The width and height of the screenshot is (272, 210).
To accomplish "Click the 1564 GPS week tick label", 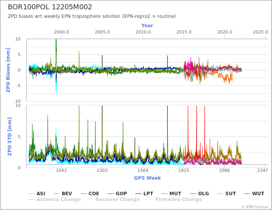I will pyautogui.click(x=143, y=170).
